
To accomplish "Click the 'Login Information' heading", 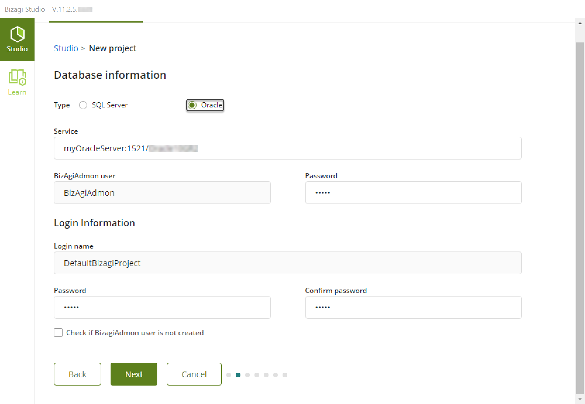I will click(x=94, y=223).
